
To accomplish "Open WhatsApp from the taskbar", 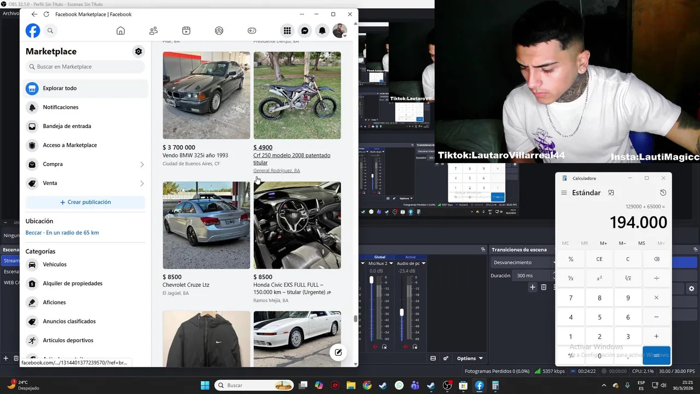I will (399, 385).
